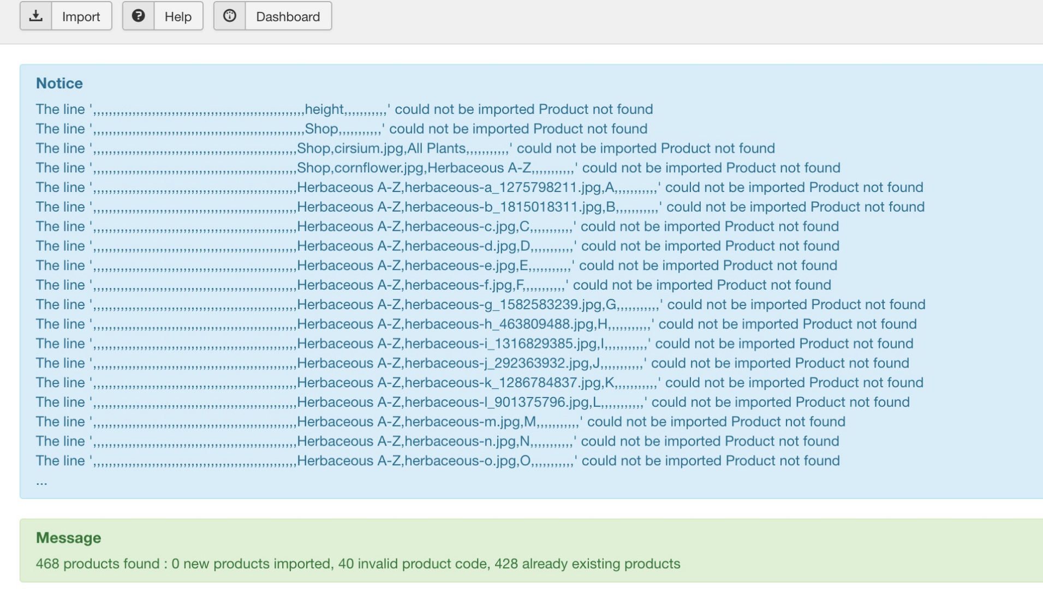
Task: Click the notice line mentioning cirsium.jpg
Action: click(x=405, y=148)
